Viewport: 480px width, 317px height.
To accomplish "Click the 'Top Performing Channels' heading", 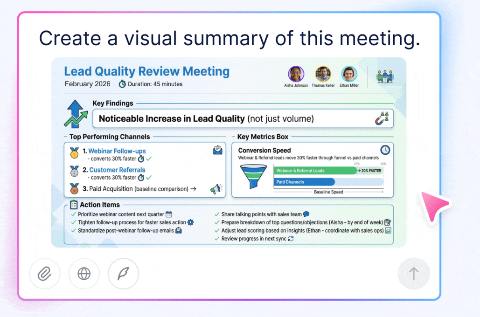I will pyautogui.click(x=110, y=137).
